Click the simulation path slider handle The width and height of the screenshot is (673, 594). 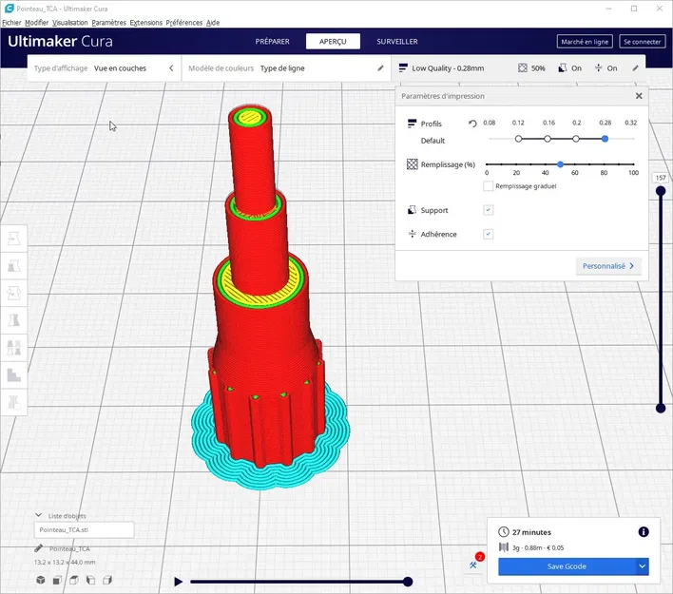408,582
